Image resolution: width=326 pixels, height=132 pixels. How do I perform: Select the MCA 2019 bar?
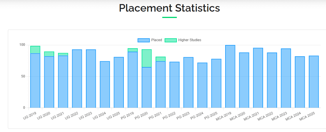tap(230, 77)
